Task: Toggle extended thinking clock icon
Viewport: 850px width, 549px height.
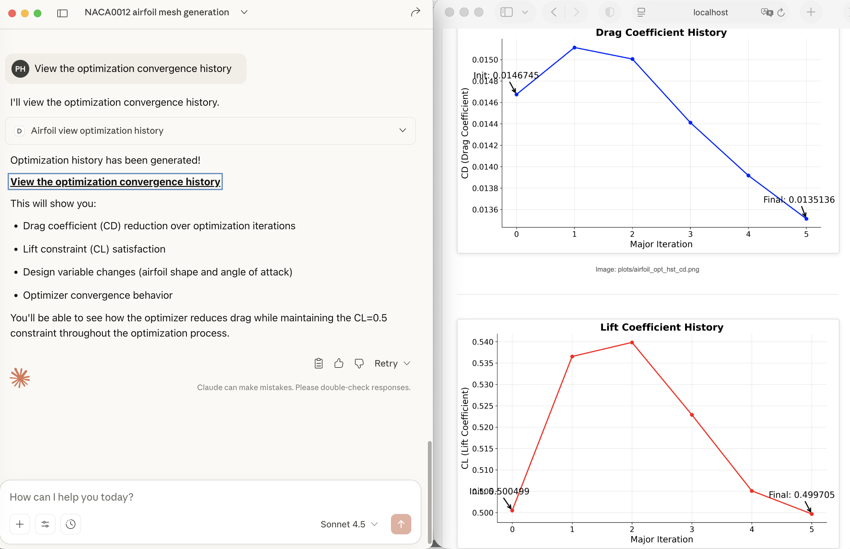Action: point(71,524)
